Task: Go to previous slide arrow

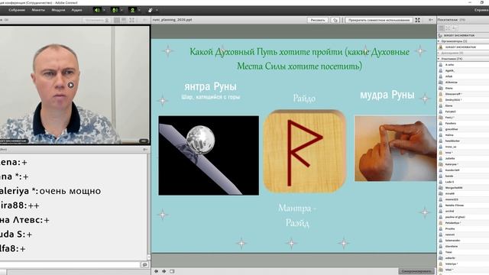Action: point(156,271)
